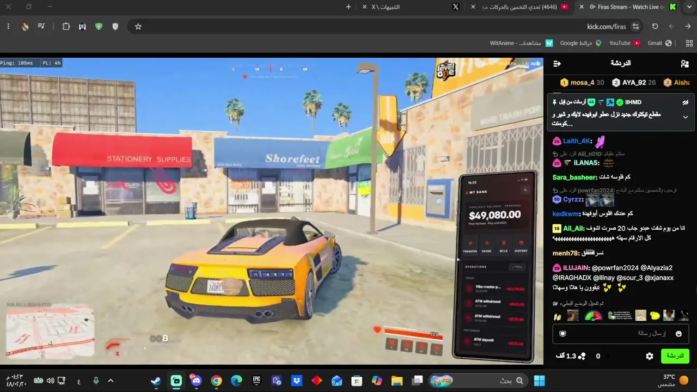Open Cyrzz username in chat
This screenshot has width=697, height=392.
[x=573, y=200]
